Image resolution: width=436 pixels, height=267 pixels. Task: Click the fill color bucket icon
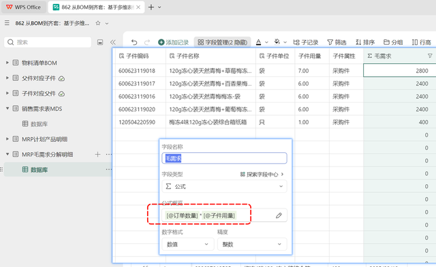(277, 42)
